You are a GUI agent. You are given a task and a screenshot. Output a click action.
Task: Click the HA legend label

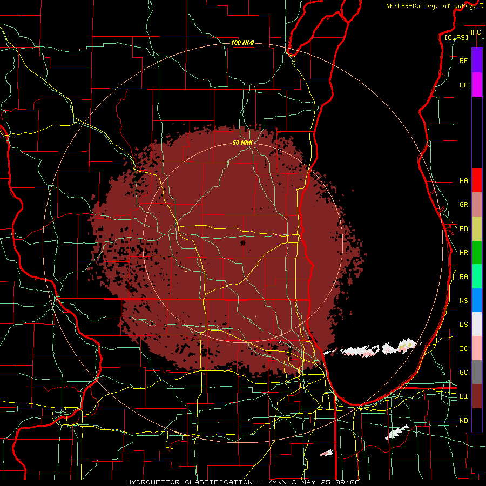click(x=464, y=180)
